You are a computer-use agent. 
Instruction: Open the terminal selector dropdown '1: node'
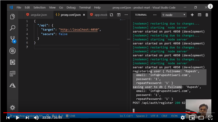point(174,15)
